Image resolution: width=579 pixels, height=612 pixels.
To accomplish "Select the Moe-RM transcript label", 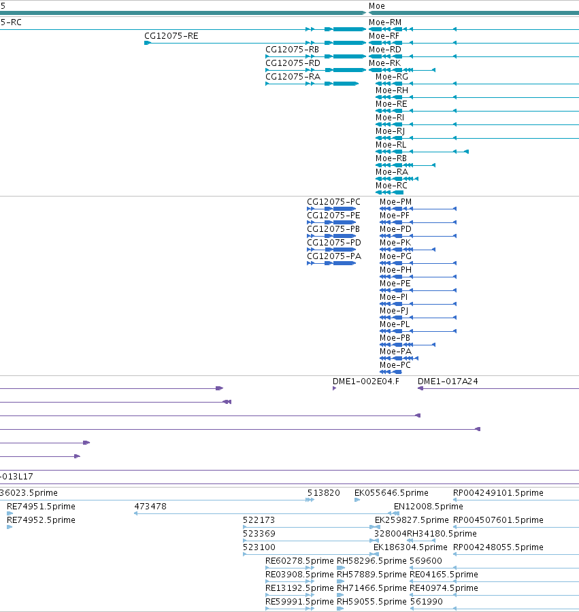I will click(385, 22).
